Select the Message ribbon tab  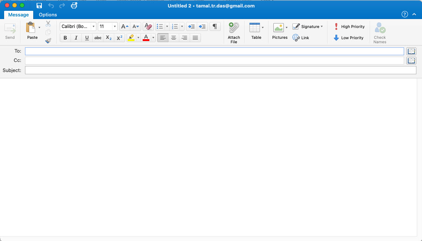[x=18, y=15]
